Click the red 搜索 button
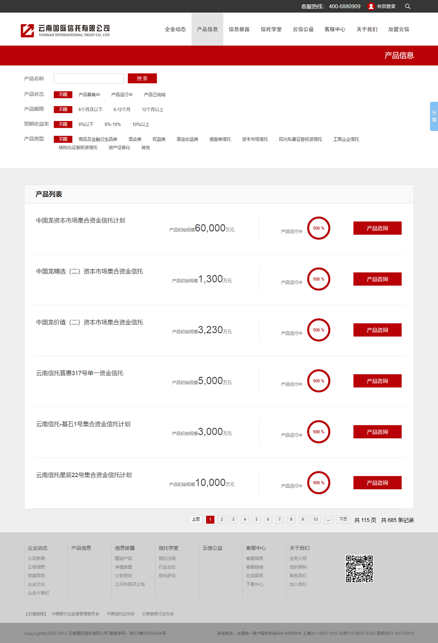 tap(142, 79)
